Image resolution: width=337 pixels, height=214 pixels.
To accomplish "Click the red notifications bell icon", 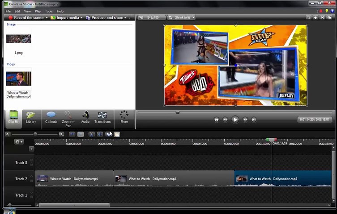I will 321,11.
